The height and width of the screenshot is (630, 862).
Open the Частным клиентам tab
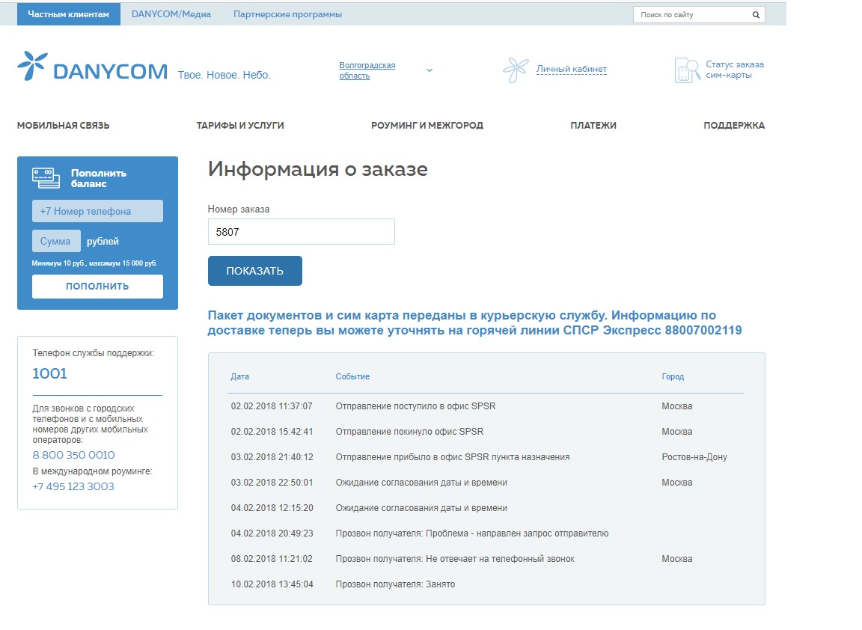(x=69, y=14)
